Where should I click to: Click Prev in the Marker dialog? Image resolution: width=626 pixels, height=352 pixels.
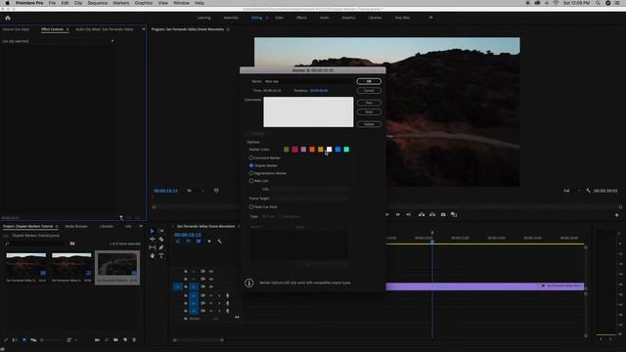point(369,103)
